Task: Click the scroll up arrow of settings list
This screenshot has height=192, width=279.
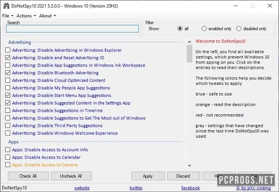Action: (x=189, y=42)
